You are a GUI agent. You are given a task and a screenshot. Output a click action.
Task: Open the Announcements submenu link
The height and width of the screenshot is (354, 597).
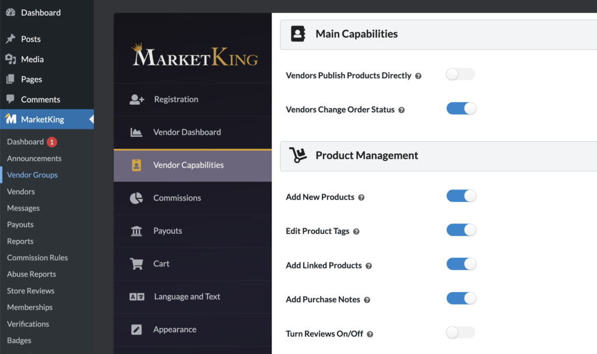(x=34, y=159)
